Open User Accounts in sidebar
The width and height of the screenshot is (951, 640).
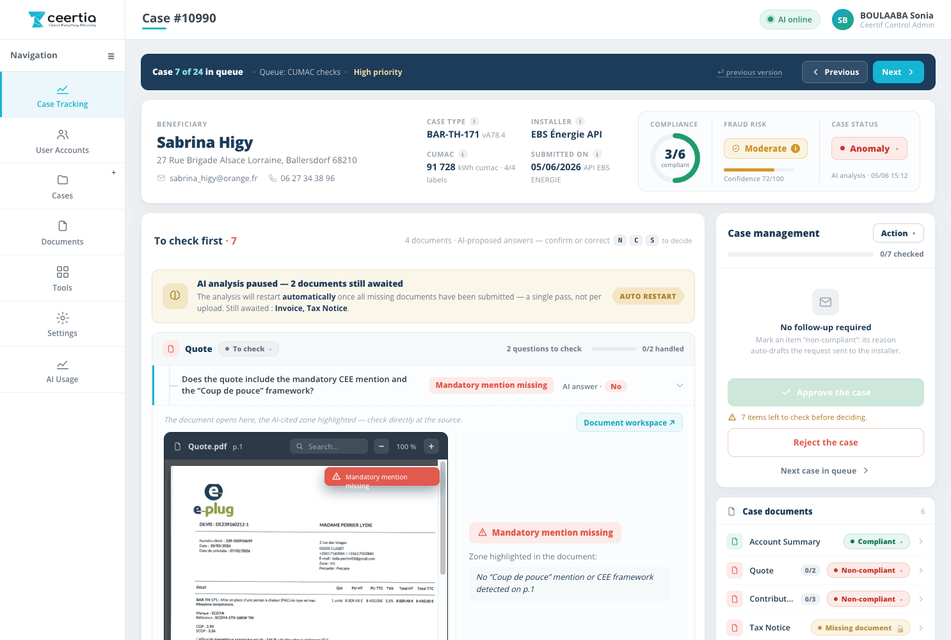tap(62, 141)
